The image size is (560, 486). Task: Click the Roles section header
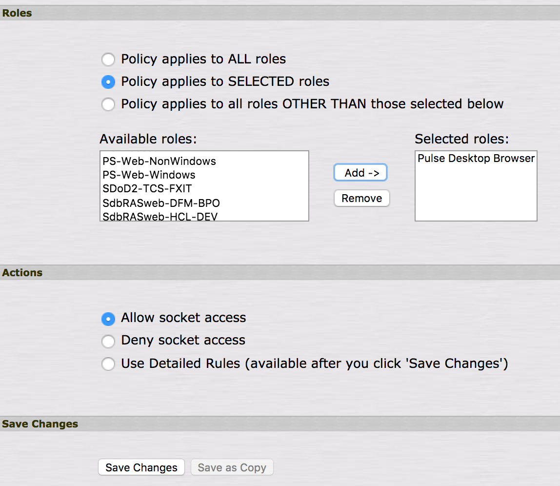(x=17, y=13)
